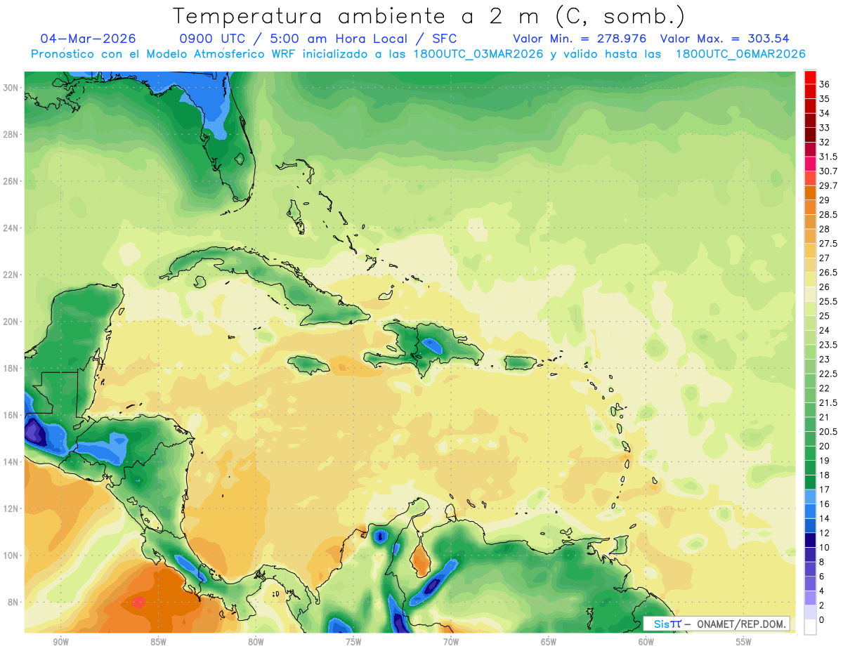Click the '80W' longitude label
The width and height of the screenshot is (843, 651).
pyautogui.click(x=256, y=642)
